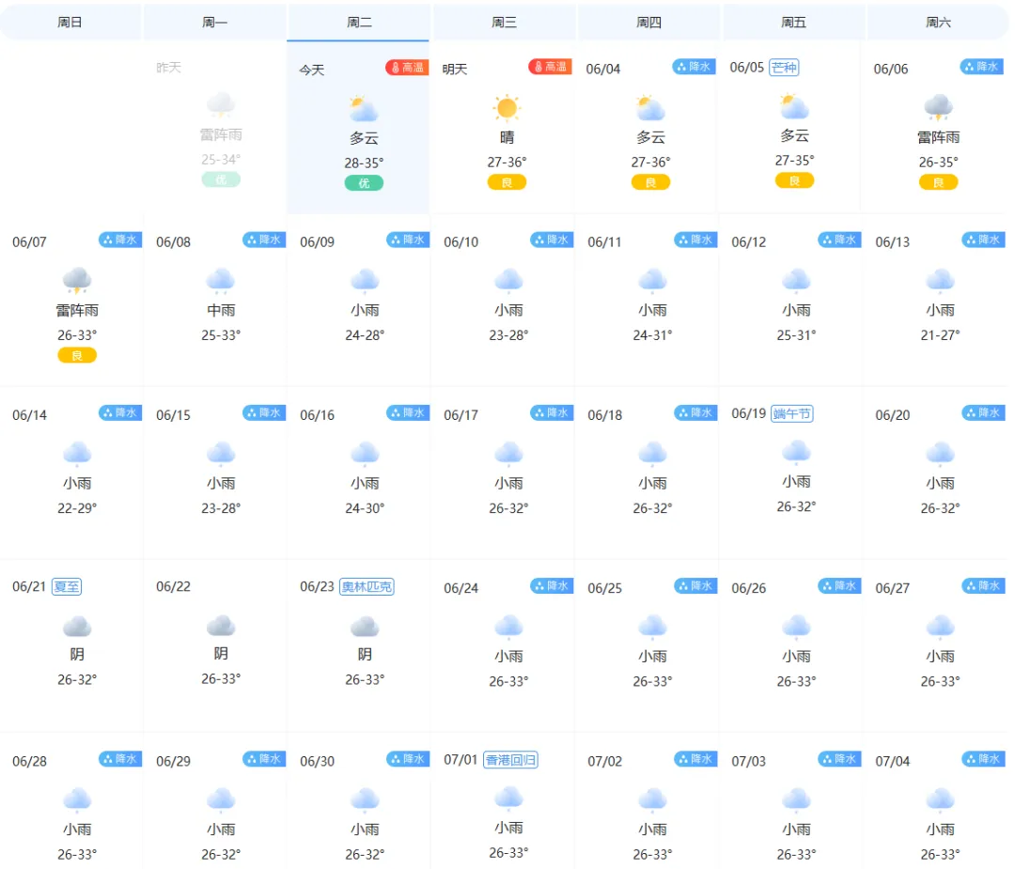This screenshot has height=869, width=1015.
Task: Click the 06/18 date label
Action: [x=604, y=415]
